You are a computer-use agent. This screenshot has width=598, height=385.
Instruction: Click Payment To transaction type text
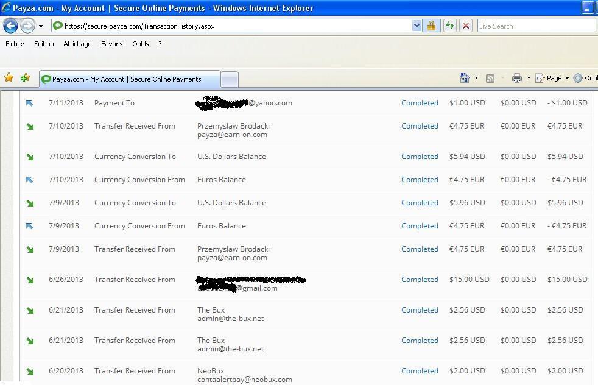(x=114, y=102)
